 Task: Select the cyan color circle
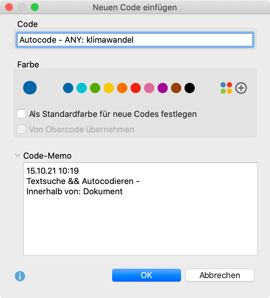[x=82, y=88]
